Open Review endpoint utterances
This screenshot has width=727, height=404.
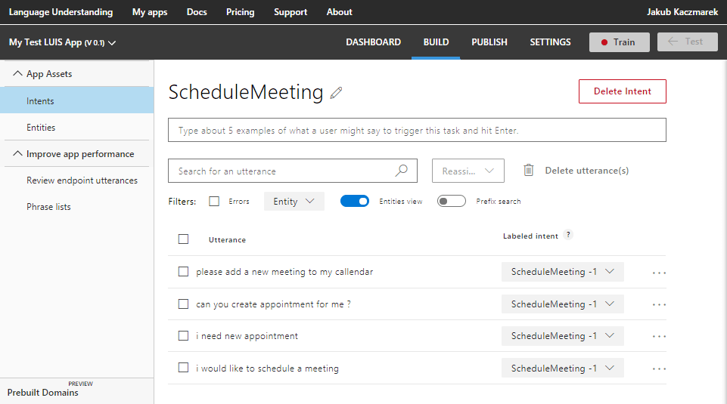click(82, 180)
